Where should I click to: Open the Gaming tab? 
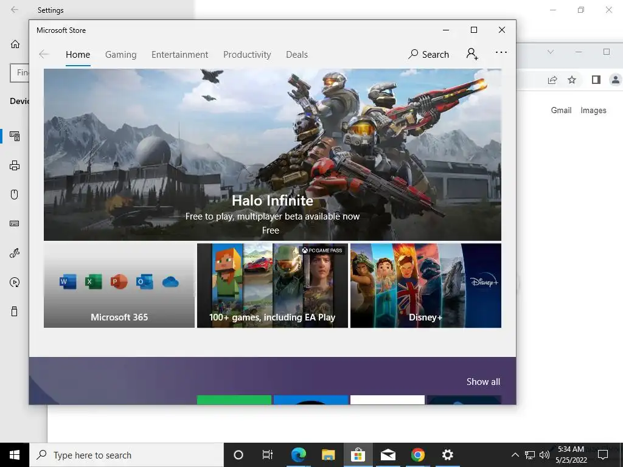tap(121, 54)
